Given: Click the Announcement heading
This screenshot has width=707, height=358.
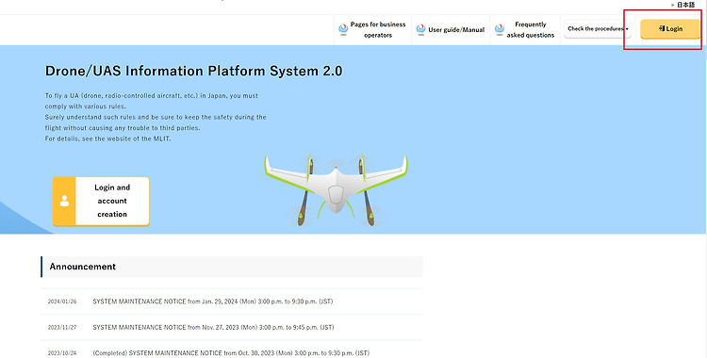Looking at the screenshot, I should click(83, 267).
